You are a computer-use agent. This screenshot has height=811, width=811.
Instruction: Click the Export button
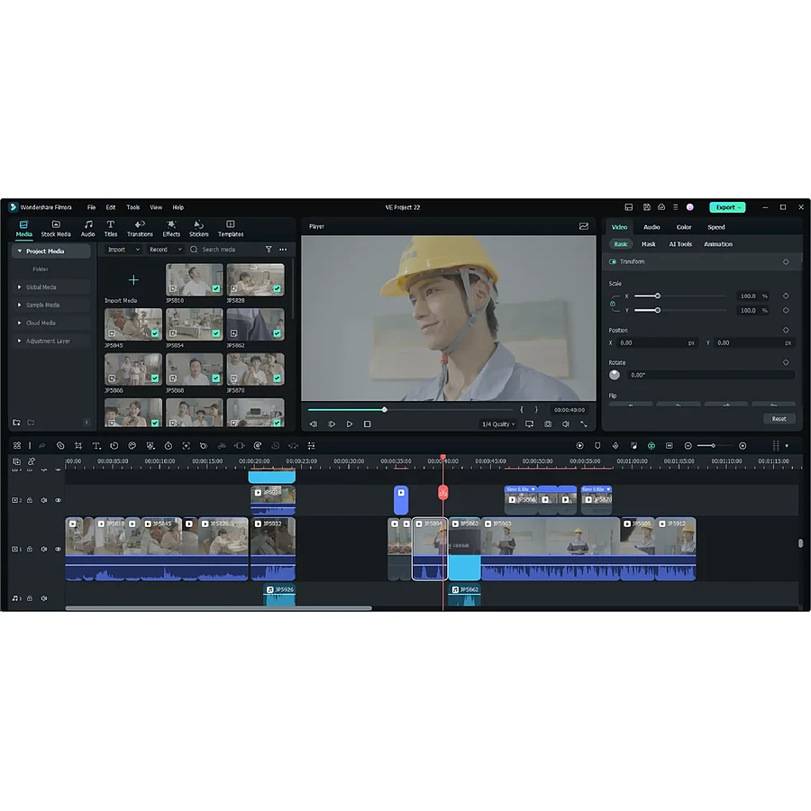pos(728,207)
